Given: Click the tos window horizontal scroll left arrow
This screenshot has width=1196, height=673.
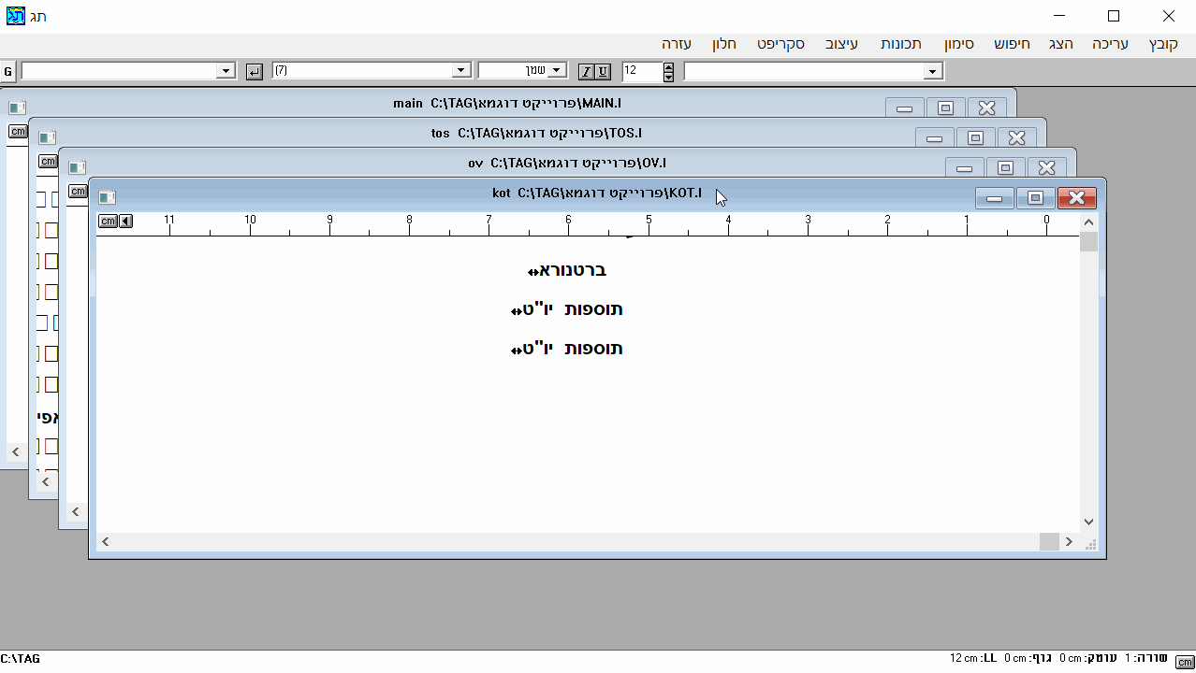Looking at the screenshot, I should point(45,482).
